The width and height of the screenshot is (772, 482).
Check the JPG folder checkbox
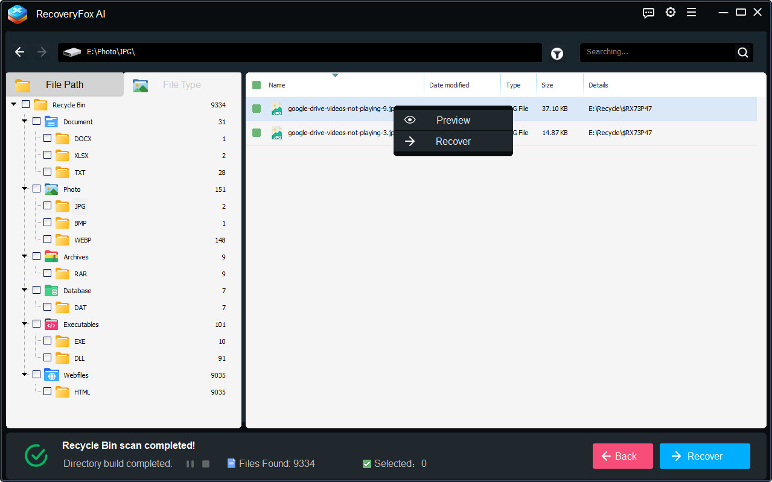coord(47,206)
